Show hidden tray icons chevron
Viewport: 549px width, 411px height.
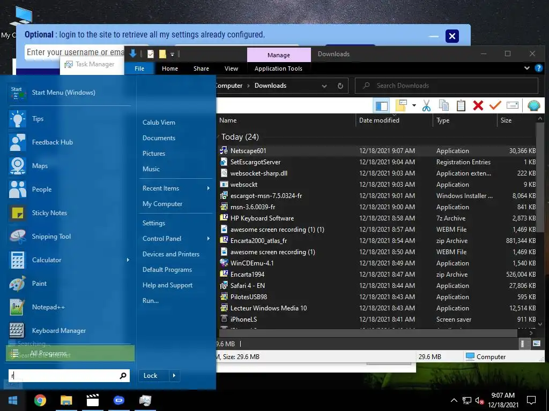[x=454, y=400]
